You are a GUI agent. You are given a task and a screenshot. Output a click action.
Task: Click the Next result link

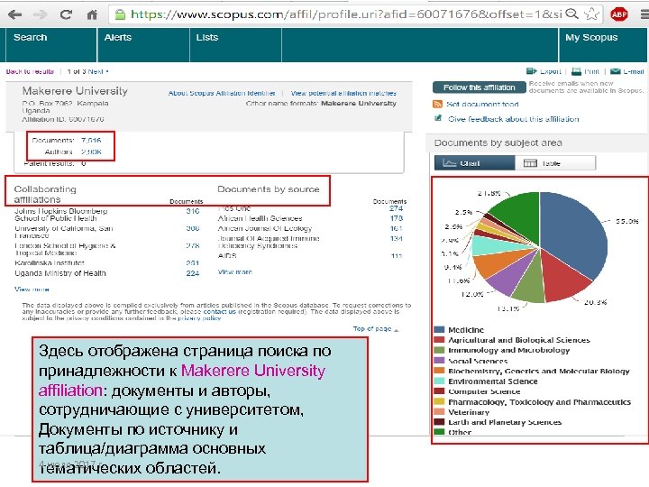(97, 71)
